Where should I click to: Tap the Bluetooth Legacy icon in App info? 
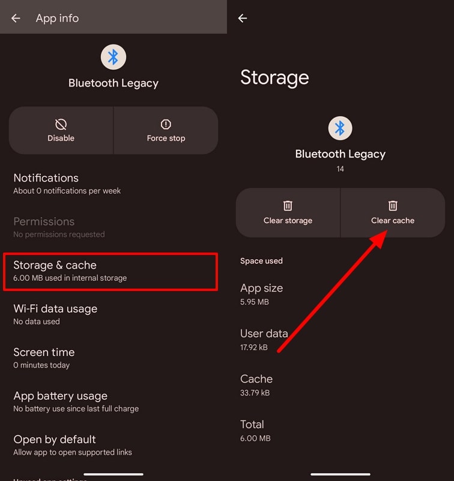point(114,57)
